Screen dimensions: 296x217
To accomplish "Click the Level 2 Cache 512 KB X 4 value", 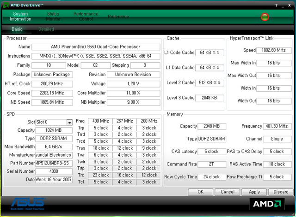I will click(210, 83).
